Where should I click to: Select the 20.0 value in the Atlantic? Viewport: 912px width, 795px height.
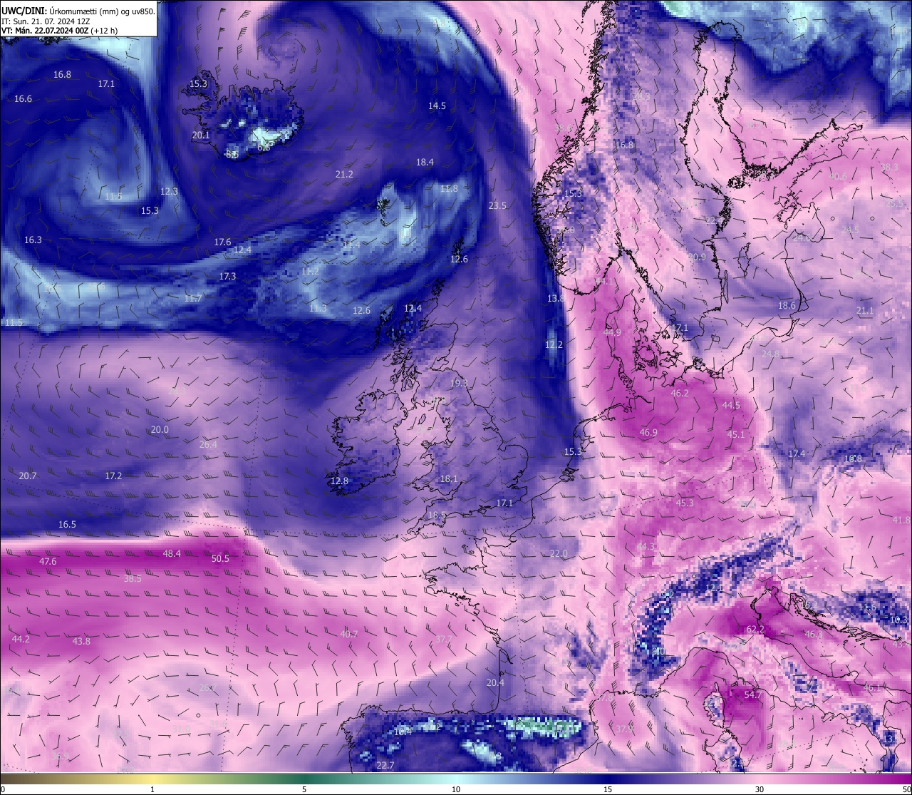[x=160, y=430]
